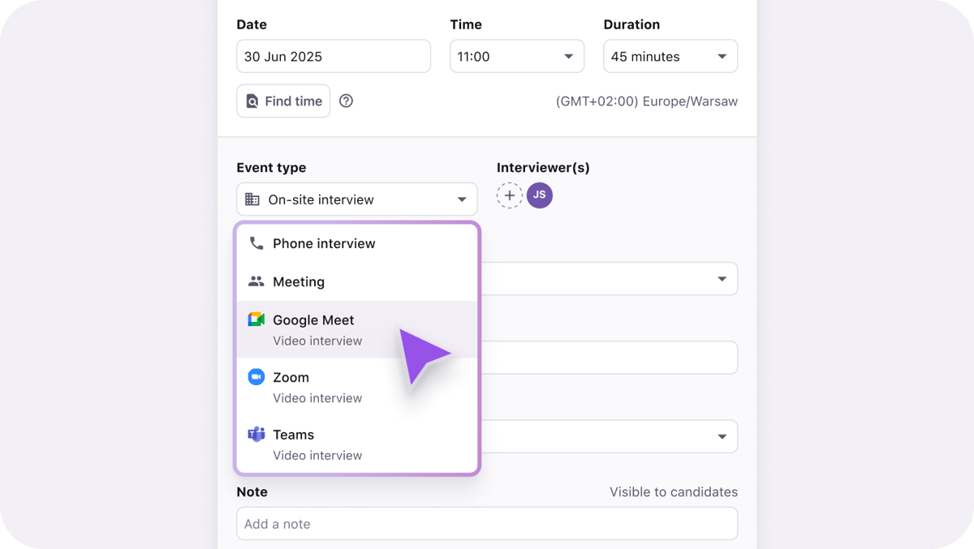Select Phone interview from the menu

click(x=322, y=243)
